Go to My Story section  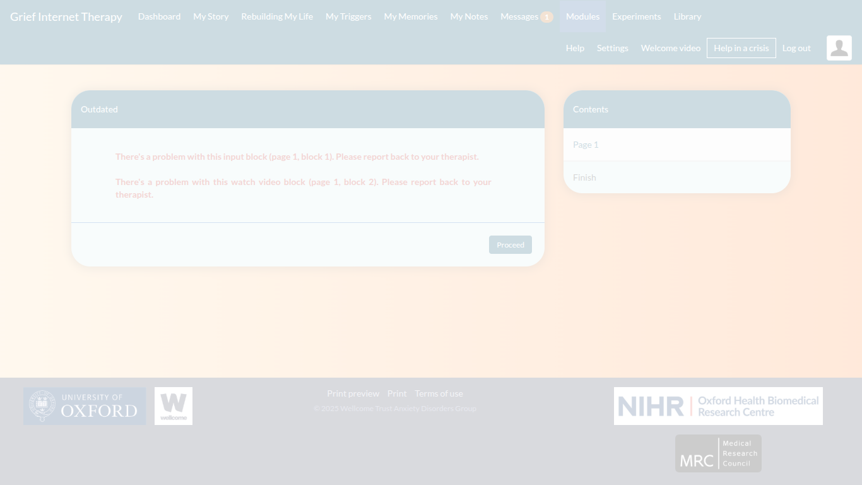tap(211, 16)
